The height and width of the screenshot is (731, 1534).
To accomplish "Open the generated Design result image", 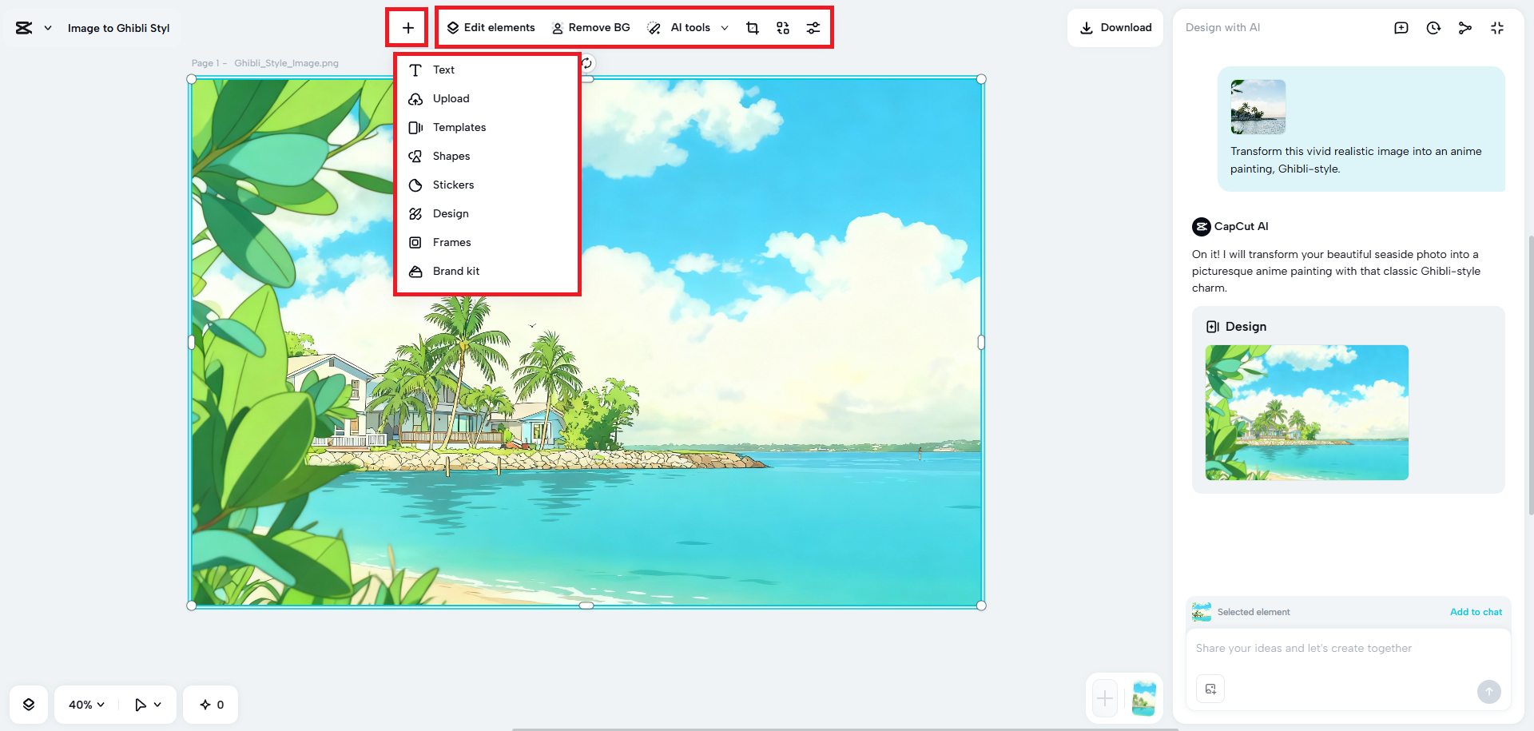I will tap(1307, 412).
